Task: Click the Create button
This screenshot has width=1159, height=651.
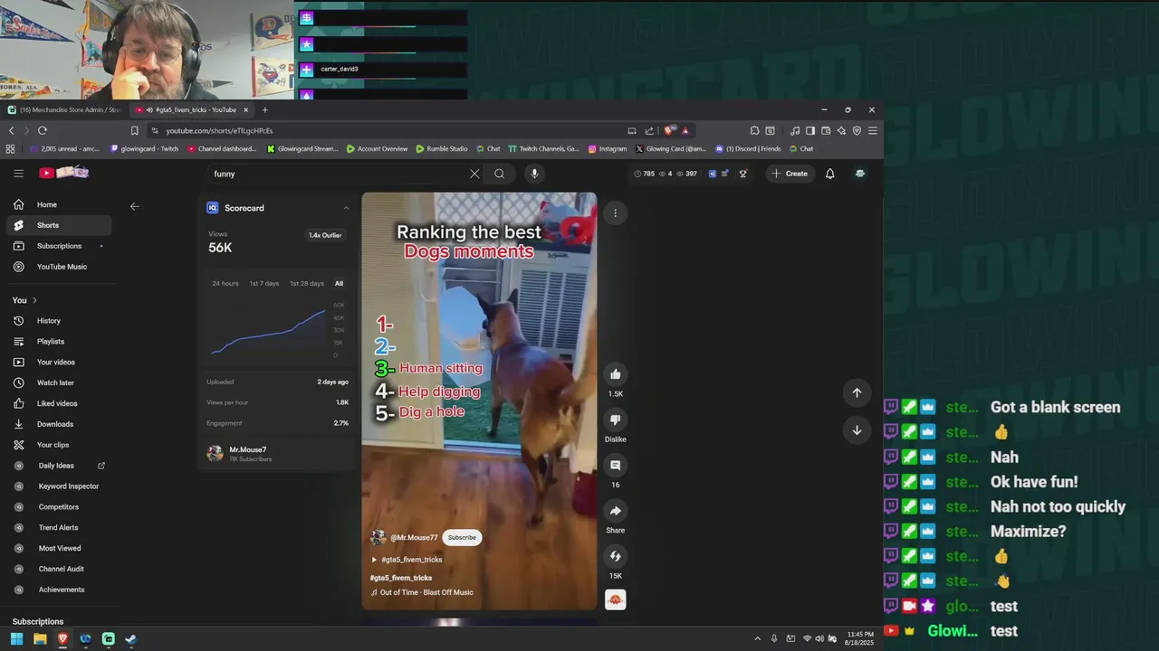Action: 790,174
